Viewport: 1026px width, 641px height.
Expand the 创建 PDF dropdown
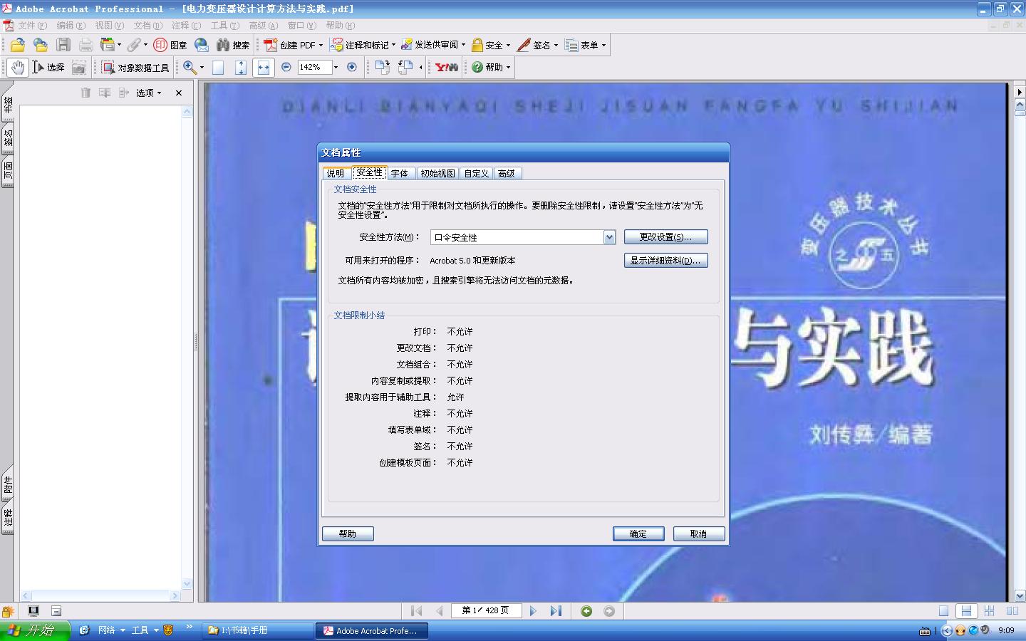pyautogui.click(x=321, y=45)
